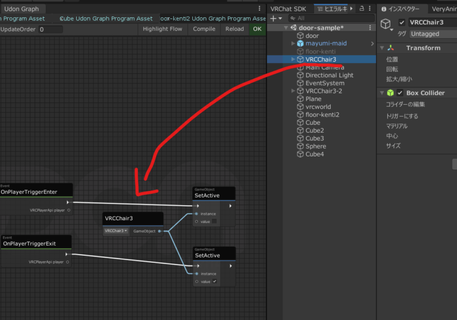Disable the Box Collider component checkbox
Viewport: 457px width, 320px height.
click(400, 93)
